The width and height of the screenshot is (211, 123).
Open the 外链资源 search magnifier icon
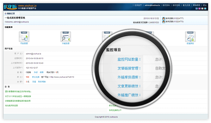[66, 37]
